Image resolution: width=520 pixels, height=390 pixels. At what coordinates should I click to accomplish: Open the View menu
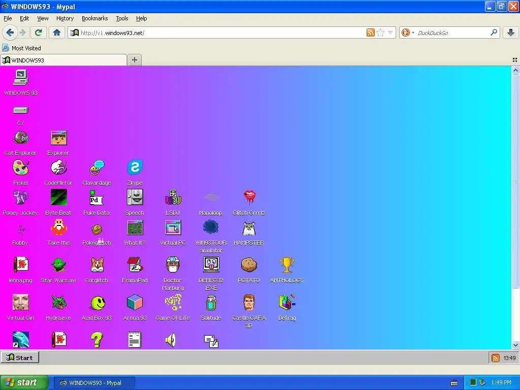pyautogui.click(x=43, y=18)
